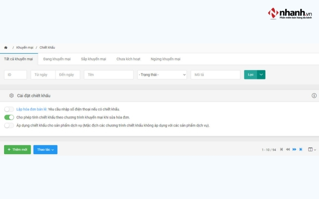Click the settings gear icon beside Cài đặt chiết khấu
The height and width of the screenshot is (199, 319).
click(11, 96)
